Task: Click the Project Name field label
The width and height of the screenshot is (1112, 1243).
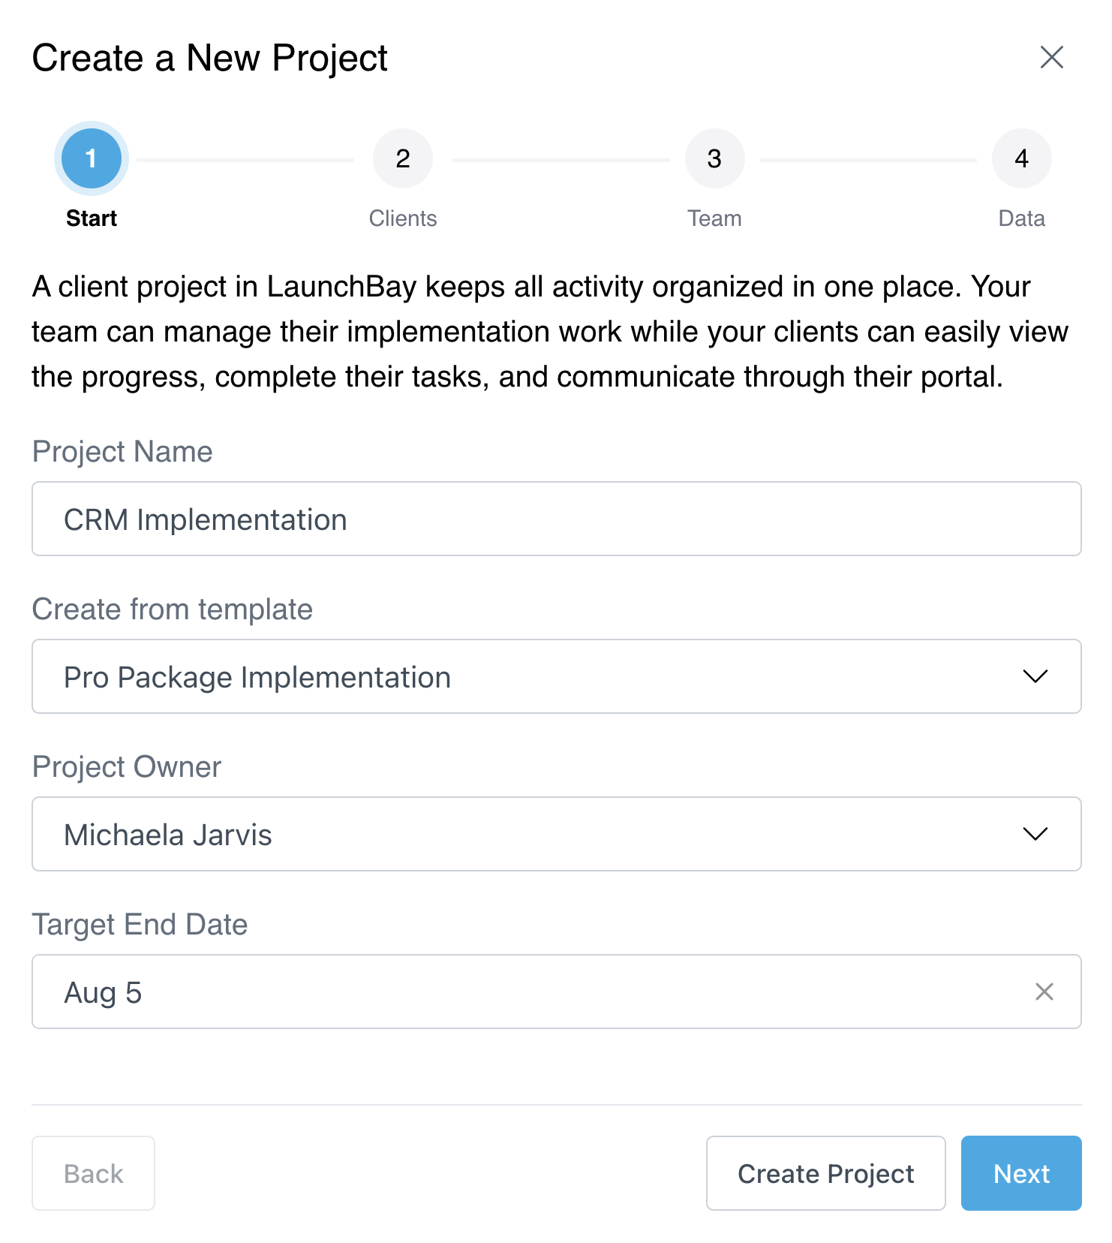Action: point(122,452)
